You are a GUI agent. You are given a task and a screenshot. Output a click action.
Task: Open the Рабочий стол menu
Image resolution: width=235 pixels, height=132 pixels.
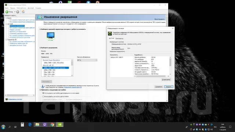pos(21,8)
